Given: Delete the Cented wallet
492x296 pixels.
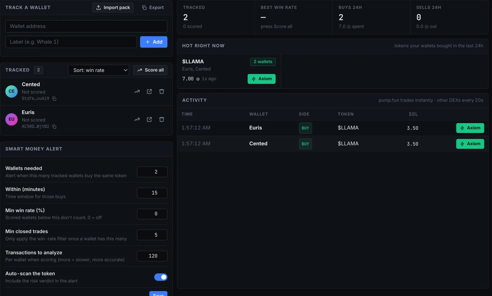Looking at the screenshot, I should pos(161,92).
